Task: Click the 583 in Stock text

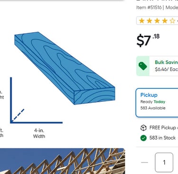Action: (162, 138)
